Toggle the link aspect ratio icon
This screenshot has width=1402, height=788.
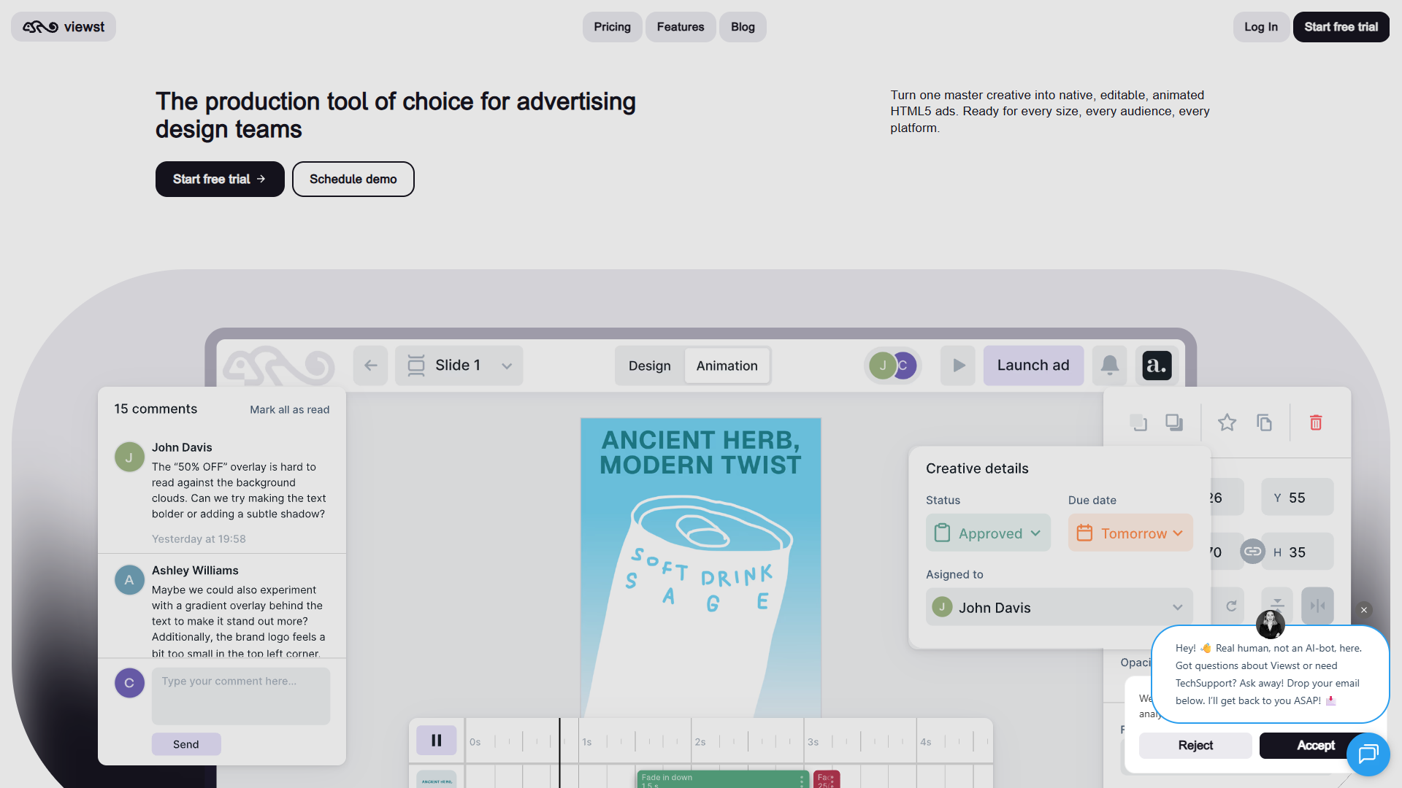point(1252,552)
